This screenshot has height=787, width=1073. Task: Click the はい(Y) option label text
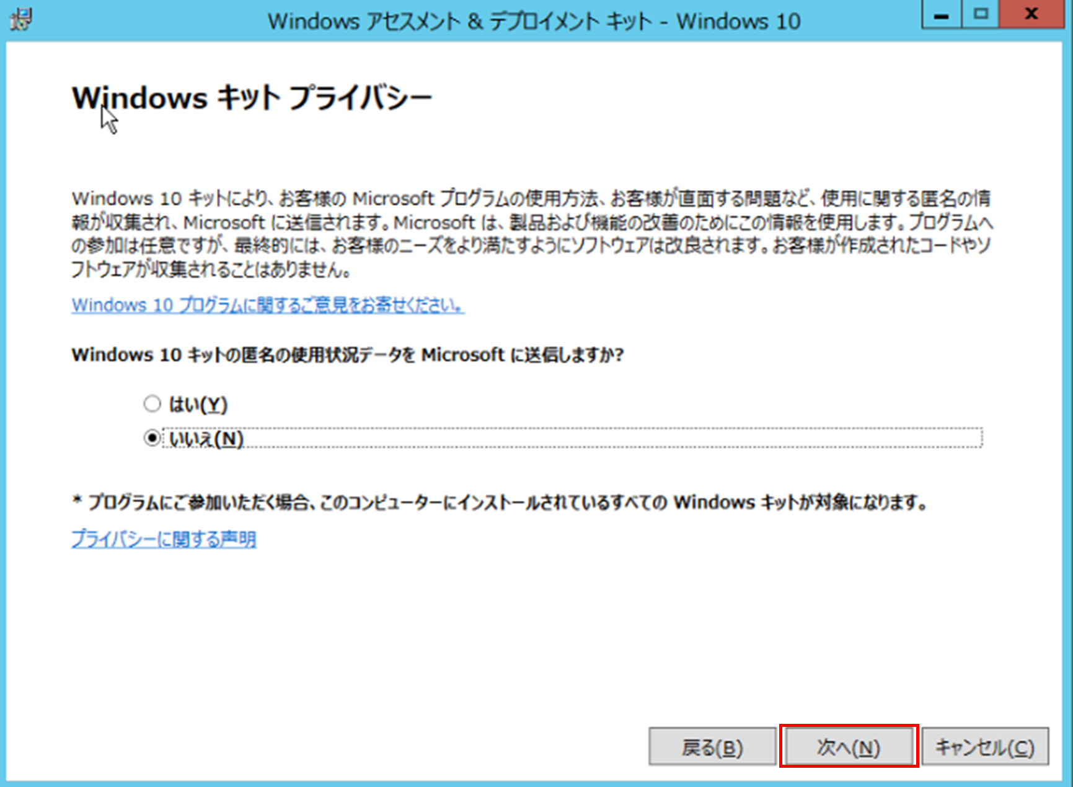point(198,404)
